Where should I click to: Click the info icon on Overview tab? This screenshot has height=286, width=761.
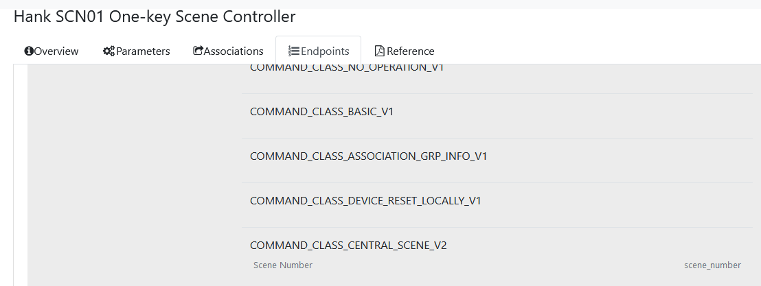pyautogui.click(x=29, y=51)
